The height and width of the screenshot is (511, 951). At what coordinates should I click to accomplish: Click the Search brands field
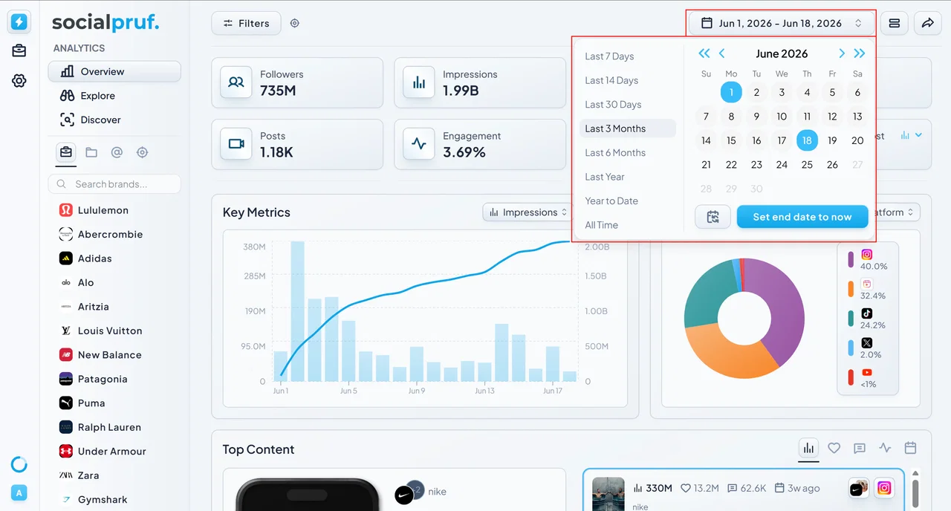pyautogui.click(x=114, y=184)
